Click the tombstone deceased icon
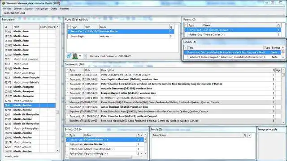The width and height of the screenshot is (287, 161). [75, 56]
